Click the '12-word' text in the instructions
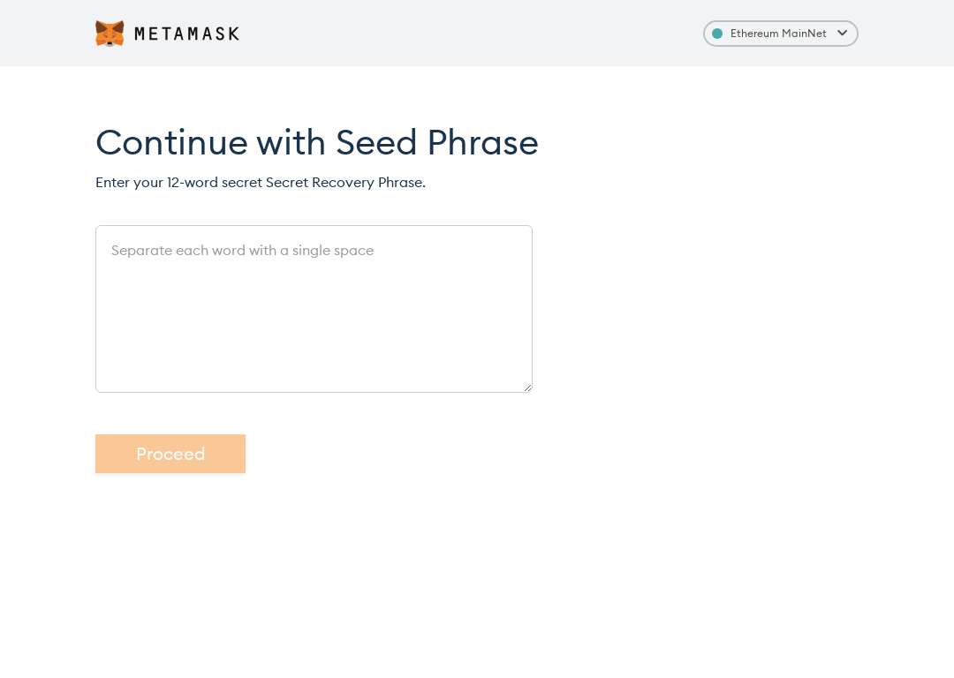 [x=193, y=183]
